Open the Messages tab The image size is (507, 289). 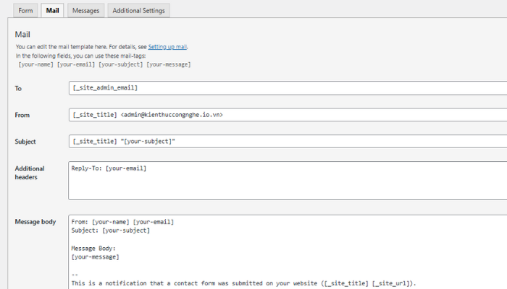click(86, 11)
